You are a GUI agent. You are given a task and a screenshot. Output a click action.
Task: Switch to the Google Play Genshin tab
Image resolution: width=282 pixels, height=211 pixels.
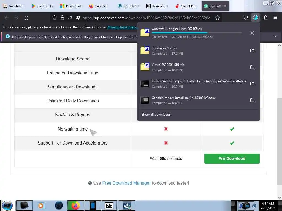click(42, 6)
